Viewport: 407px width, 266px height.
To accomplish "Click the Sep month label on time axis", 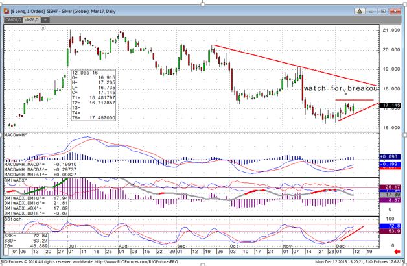I will point(181,246).
